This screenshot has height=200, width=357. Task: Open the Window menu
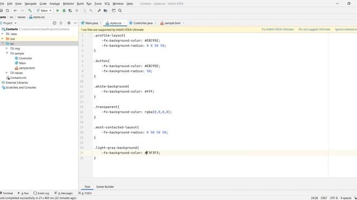coord(118,4)
